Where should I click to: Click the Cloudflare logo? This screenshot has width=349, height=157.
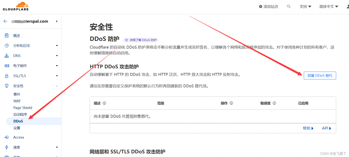click(x=16, y=6)
